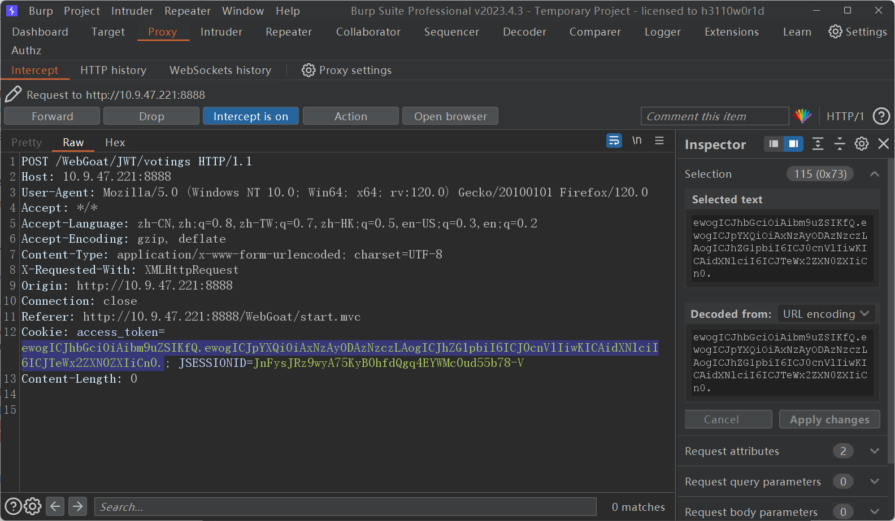This screenshot has height=521, width=895.
Task: Click the Comment this item field
Action: pyautogui.click(x=715, y=116)
